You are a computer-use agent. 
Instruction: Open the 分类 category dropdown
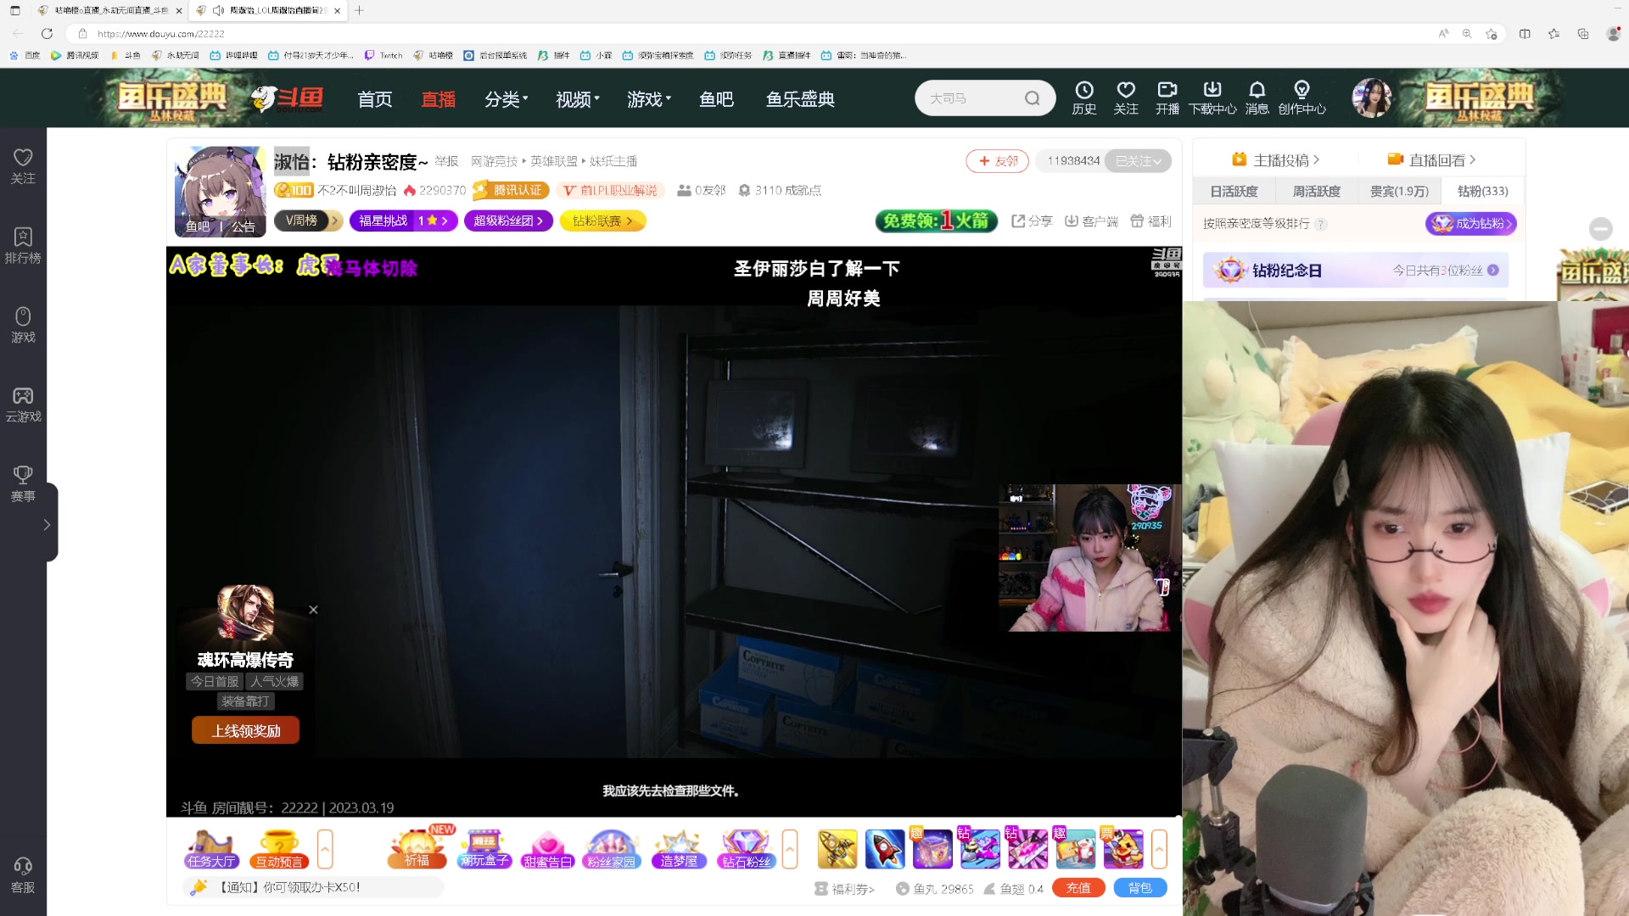504,98
